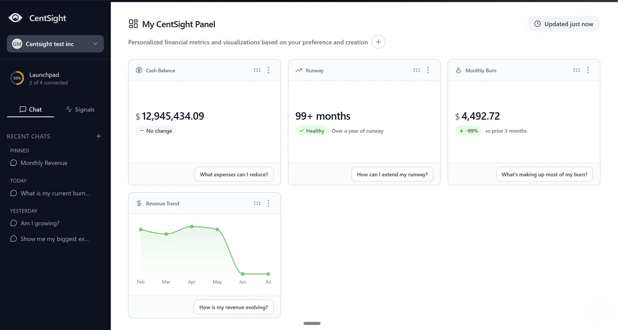This screenshot has width=618, height=330.
Task: Select the Jul data point on chart
Action: click(268, 274)
